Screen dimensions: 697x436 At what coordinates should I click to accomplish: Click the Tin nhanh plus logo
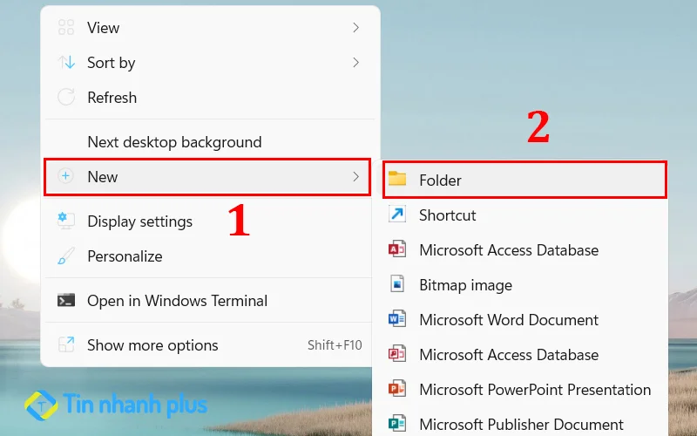point(116,405)
